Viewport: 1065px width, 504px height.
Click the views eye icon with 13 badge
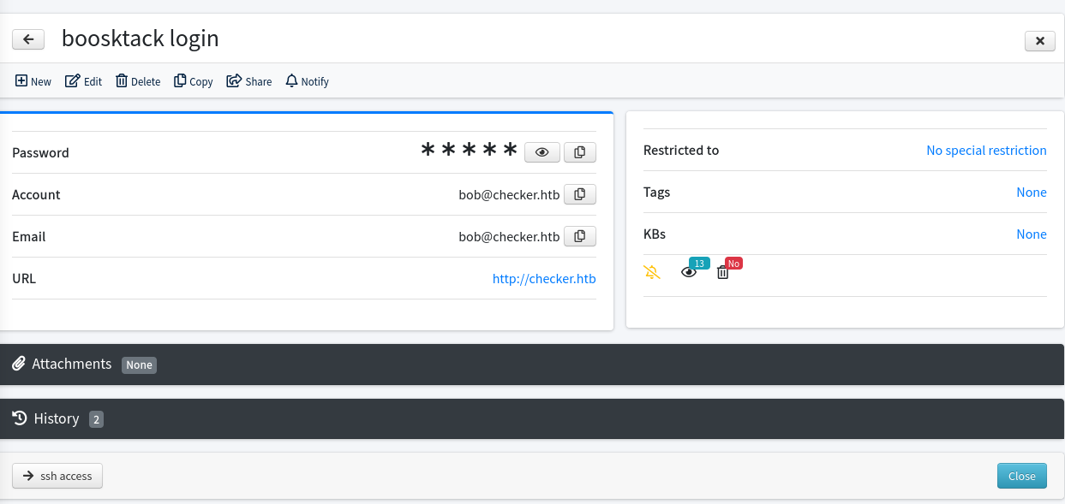[x=689, y=272]
